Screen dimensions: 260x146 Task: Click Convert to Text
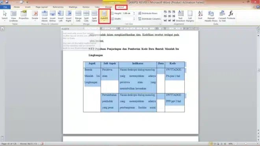click(x=222, y=16)
